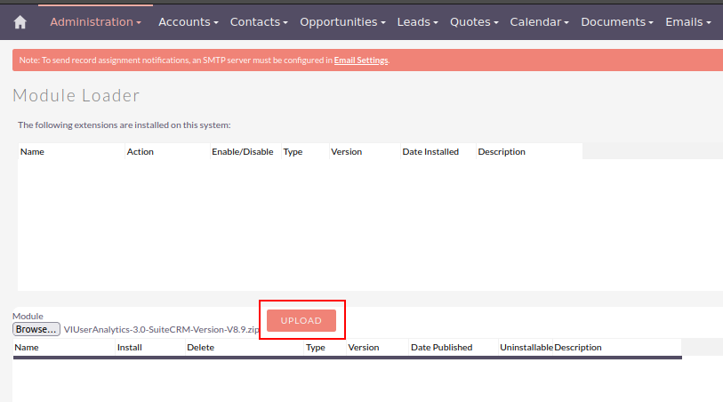The height and width of the screenshot is (402, 723).
Task: Open the Leads menu
Action: click(417, 21)
